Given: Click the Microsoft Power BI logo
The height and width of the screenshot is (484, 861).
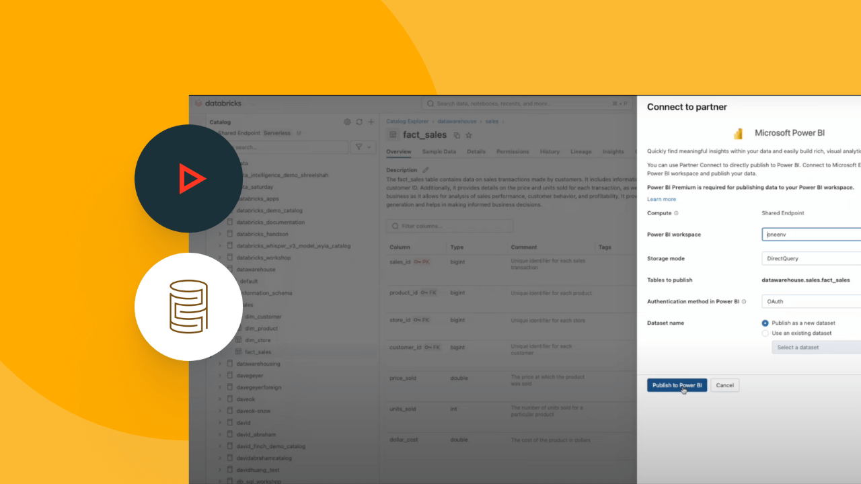Looking at the screenshot, I should 738,132.
